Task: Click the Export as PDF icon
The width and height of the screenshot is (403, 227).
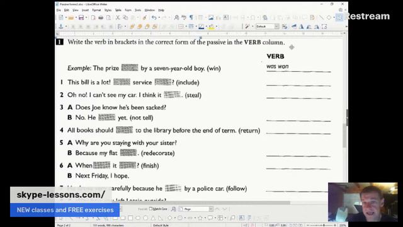Action: coord(93,18)
